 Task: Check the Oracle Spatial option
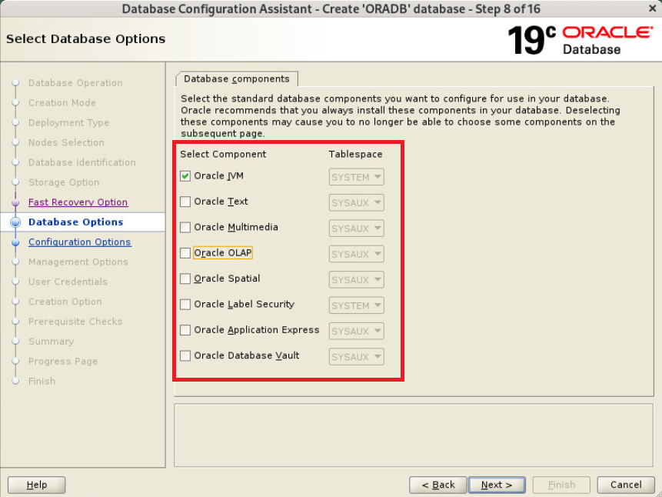tap(185, 279)
